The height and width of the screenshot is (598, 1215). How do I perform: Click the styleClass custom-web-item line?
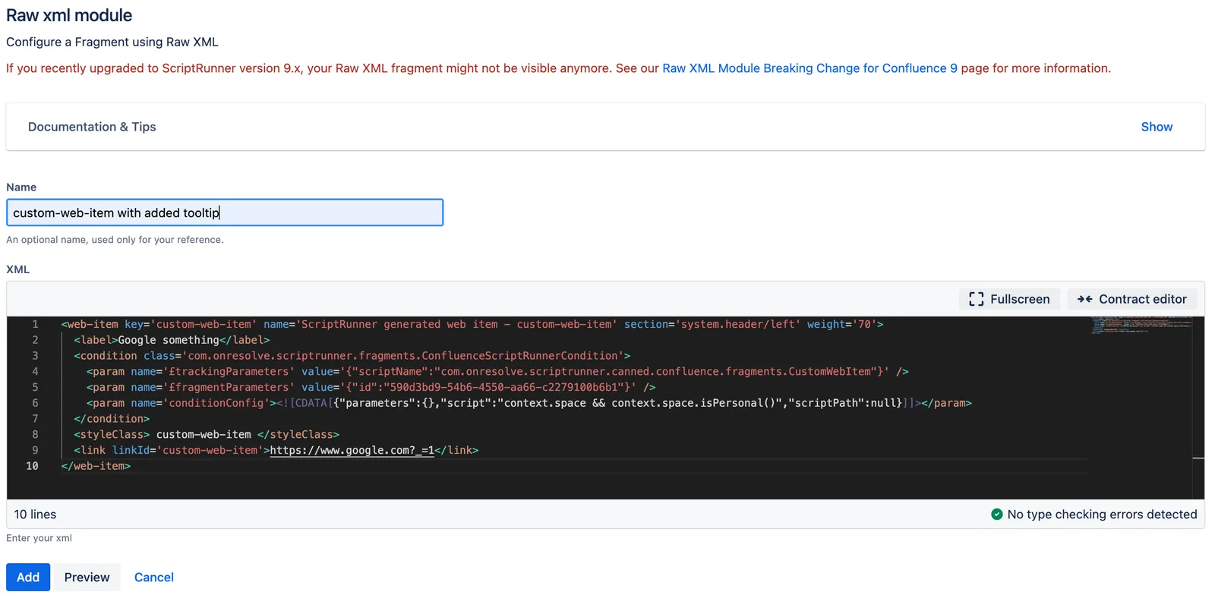(x=207, y=434)
